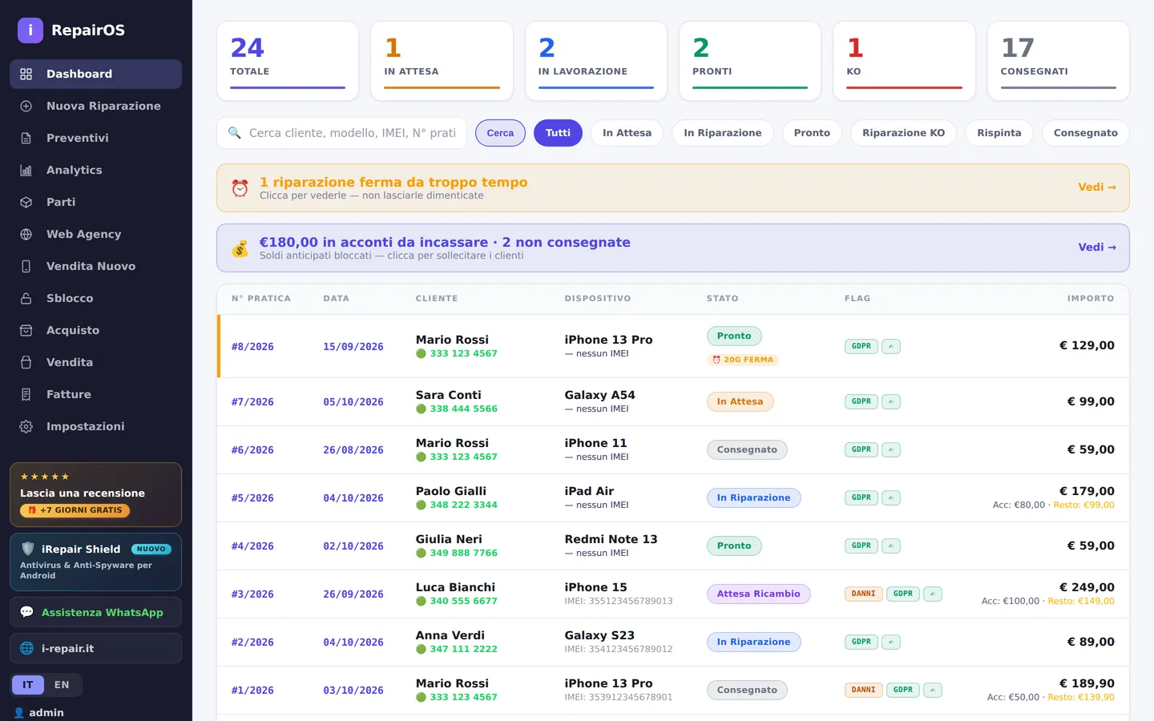Viewport: 1154px width, 721px height.
Task: Open the i-repair.it website link
Action: point(95,648)
